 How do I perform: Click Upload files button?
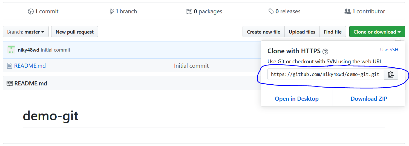[x=302, y=32]
